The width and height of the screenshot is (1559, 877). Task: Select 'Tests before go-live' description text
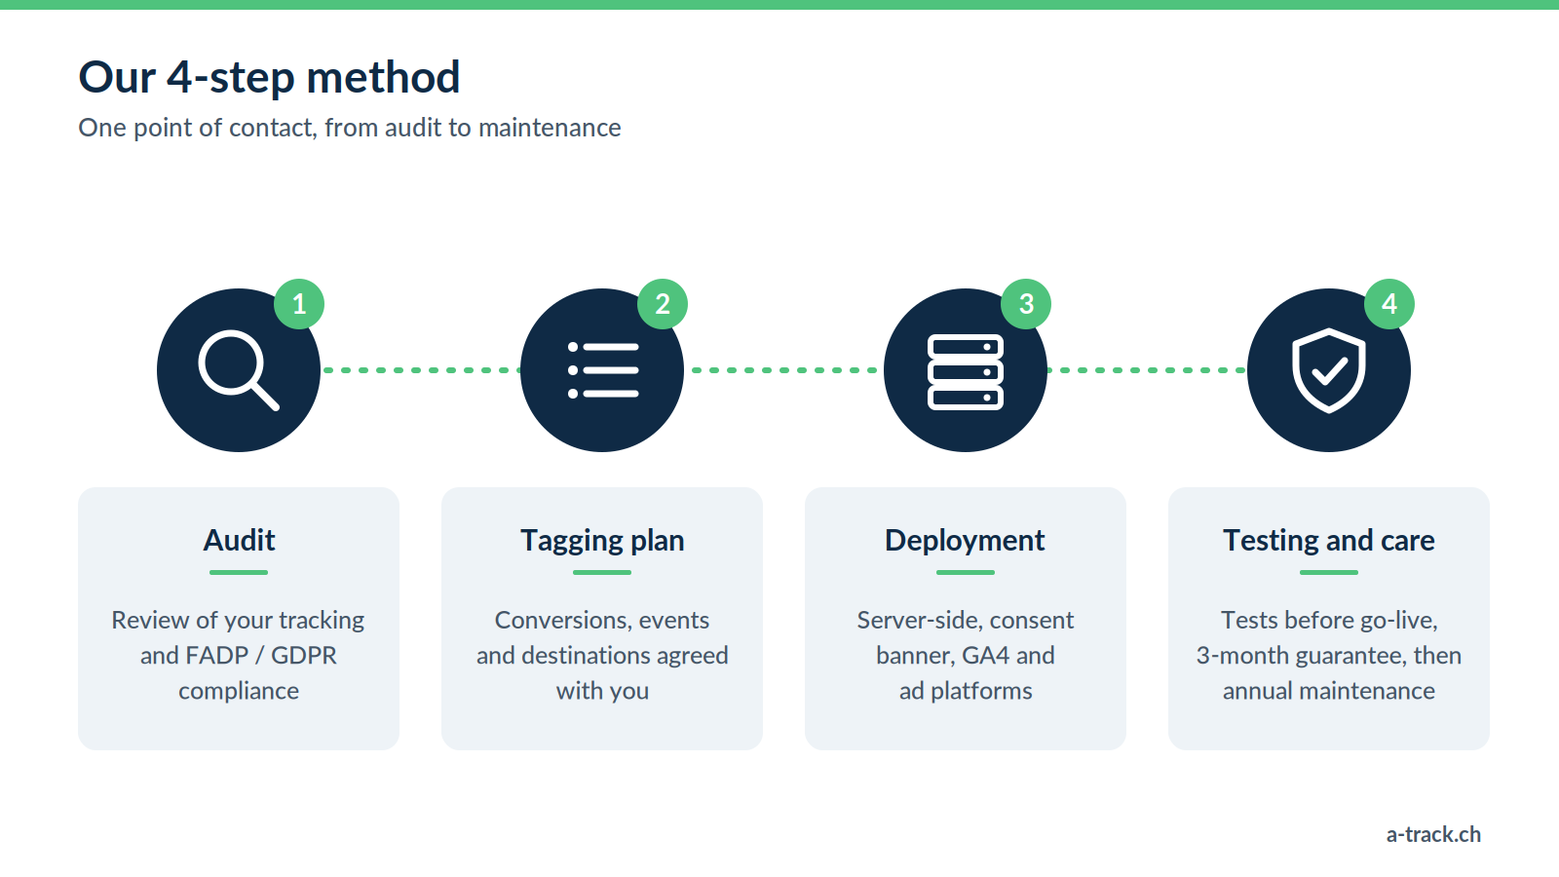tap(1329, 655)
